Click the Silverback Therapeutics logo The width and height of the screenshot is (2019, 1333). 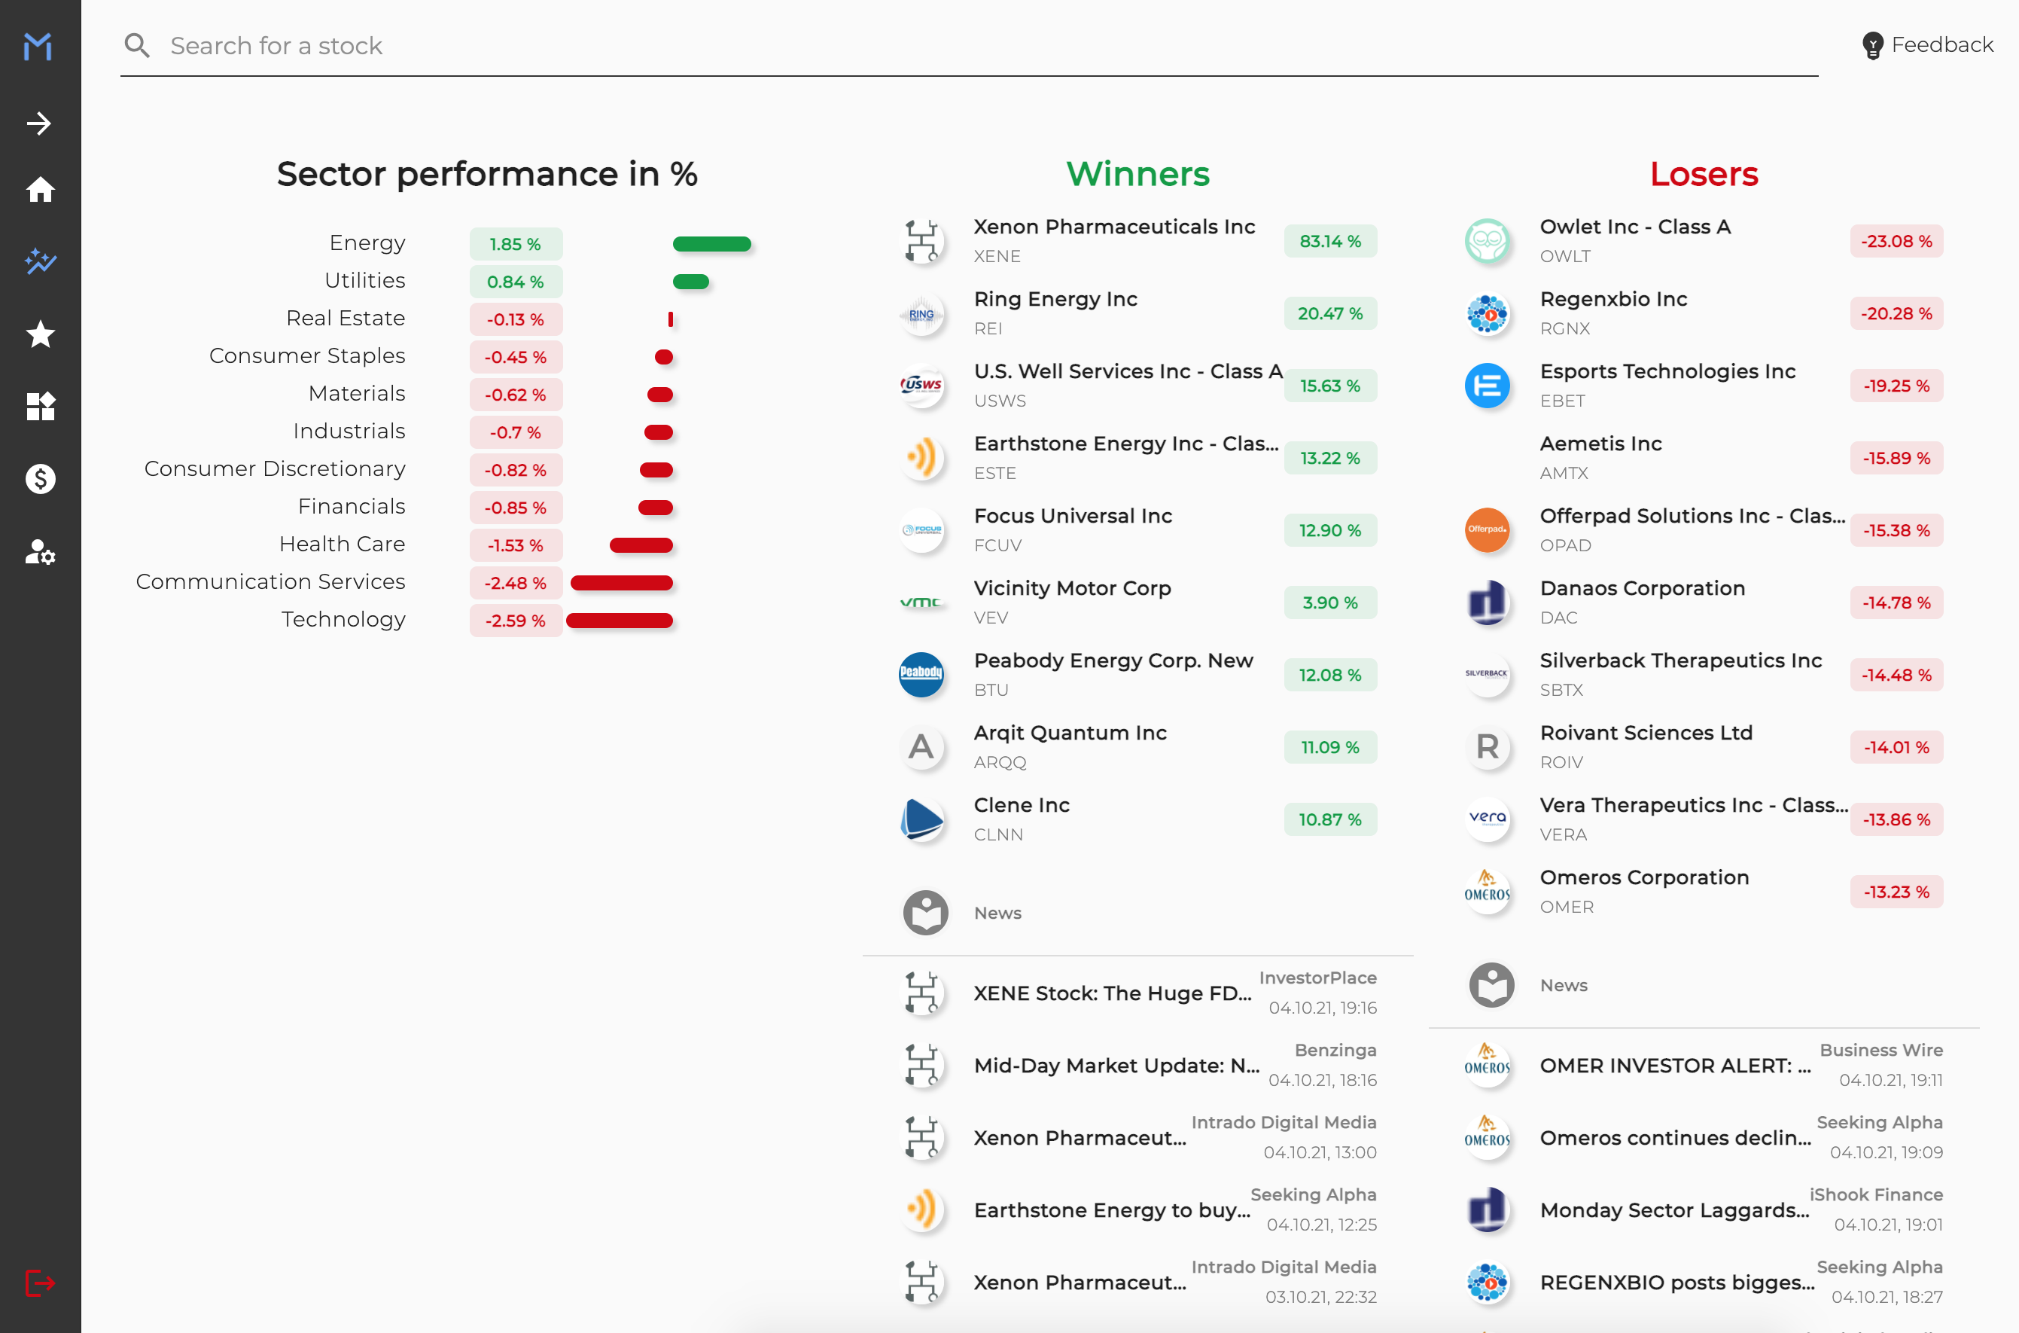point(1488,675)
